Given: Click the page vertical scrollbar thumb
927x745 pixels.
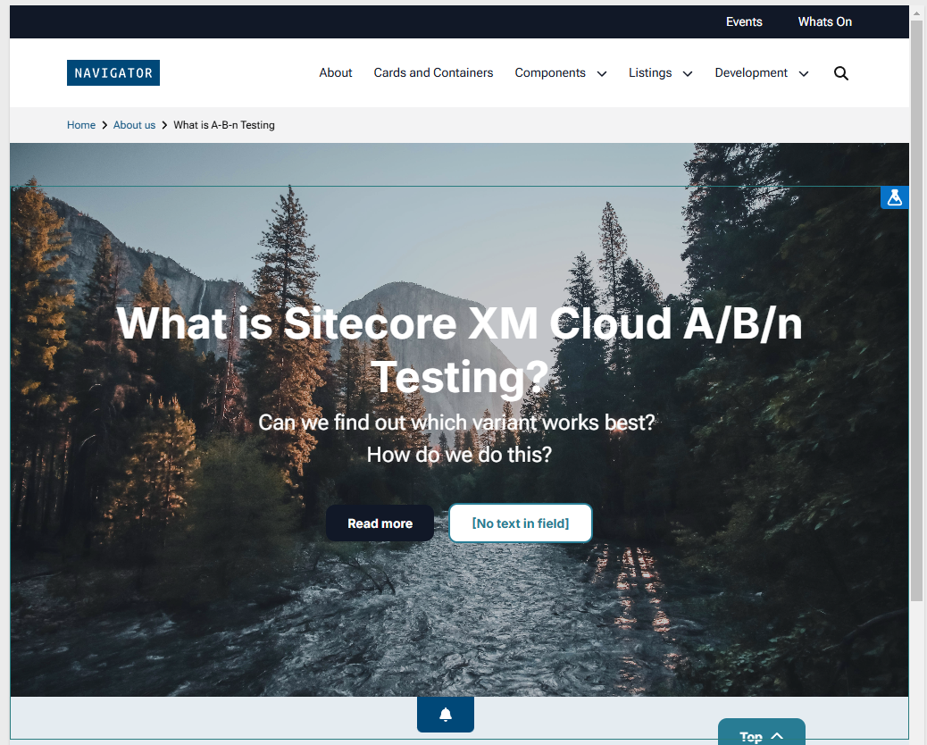Looking at the screenshot, I should coord(916,312).
